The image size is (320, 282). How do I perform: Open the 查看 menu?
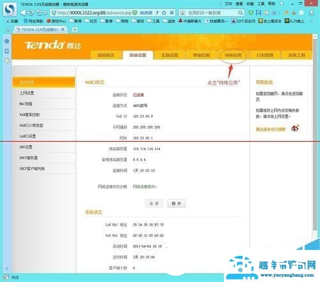tap(239, 4)
